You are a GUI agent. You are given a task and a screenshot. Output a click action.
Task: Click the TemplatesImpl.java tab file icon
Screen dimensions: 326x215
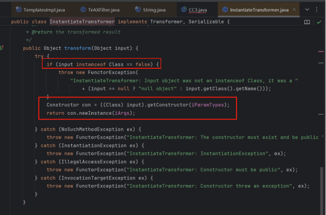18,9
